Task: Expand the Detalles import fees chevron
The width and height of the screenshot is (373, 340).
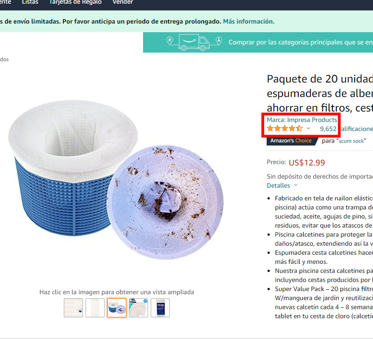Action: tap(296, 185)
